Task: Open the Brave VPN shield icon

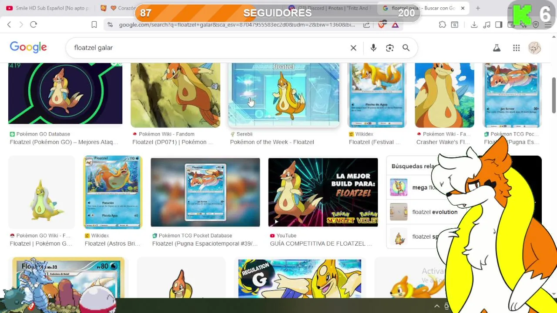Action: click(x=536, y=25)
